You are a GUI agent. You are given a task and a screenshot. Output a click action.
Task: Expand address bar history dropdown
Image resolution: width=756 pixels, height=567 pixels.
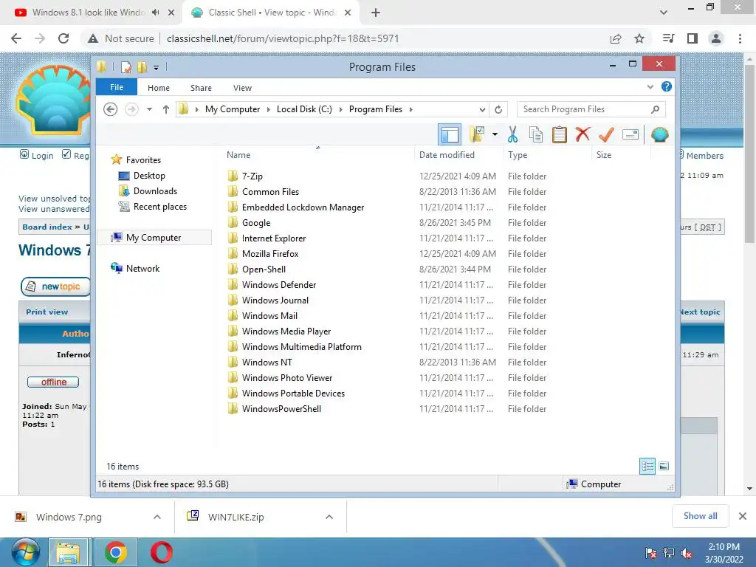coord(482,109)
